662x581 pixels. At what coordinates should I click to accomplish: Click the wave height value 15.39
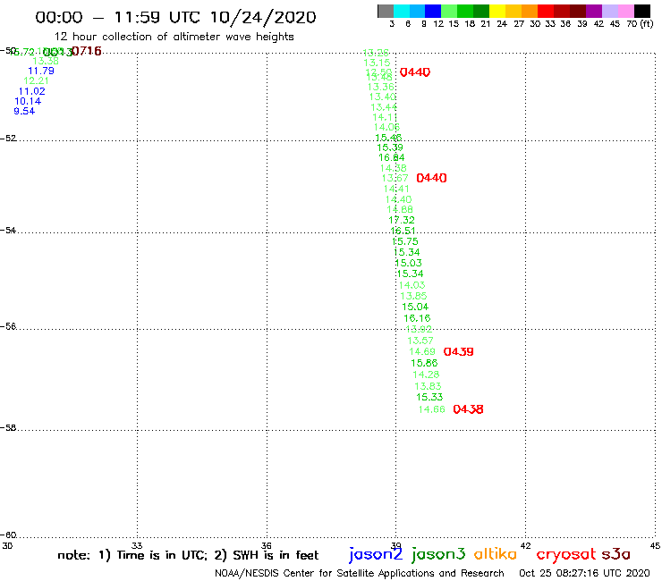tap(390, 147)
